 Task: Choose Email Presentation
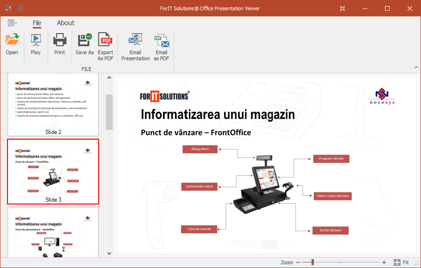pyautogui.click(x=135, y=47)
